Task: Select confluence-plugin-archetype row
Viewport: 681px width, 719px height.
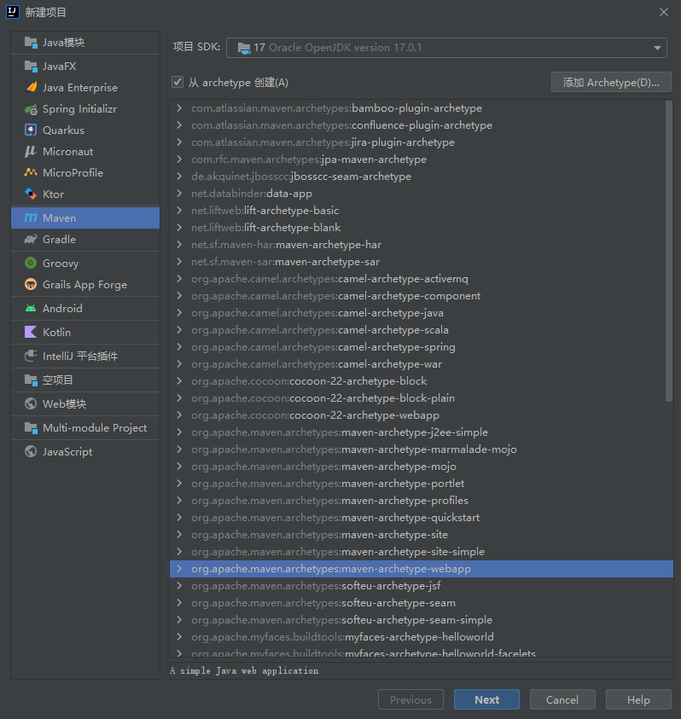Action: click(417, 125)
